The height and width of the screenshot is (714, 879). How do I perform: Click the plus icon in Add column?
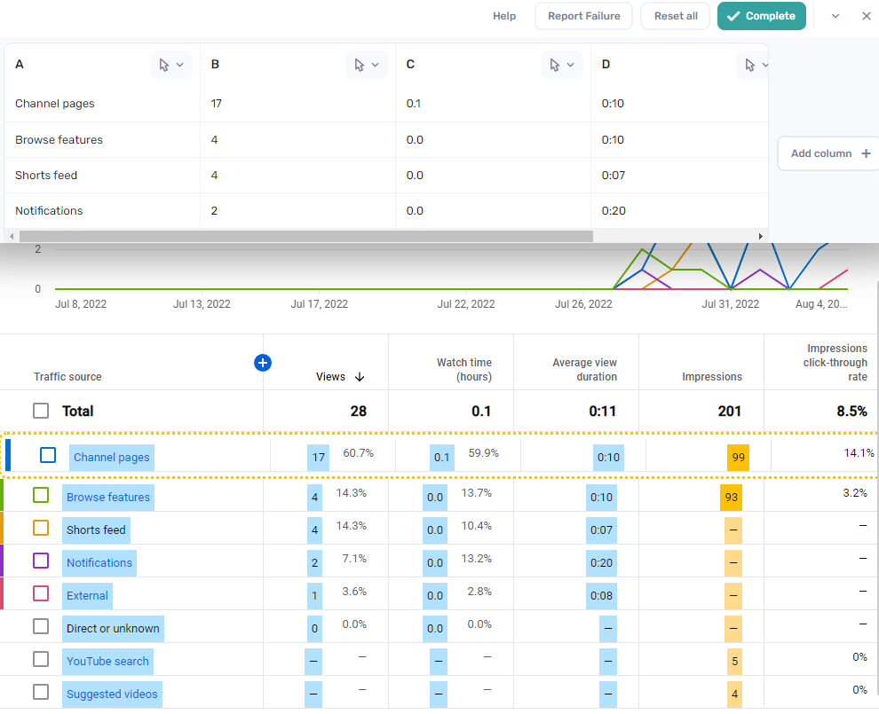pyautogui.click(x=867, y=153)
